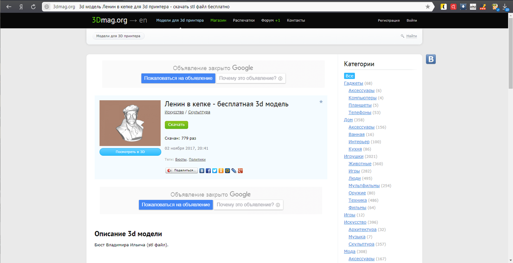The height and width of the screenshot is (263, 513).
Task: Open the yellow-black extension icon
Action: coord(444,7)
